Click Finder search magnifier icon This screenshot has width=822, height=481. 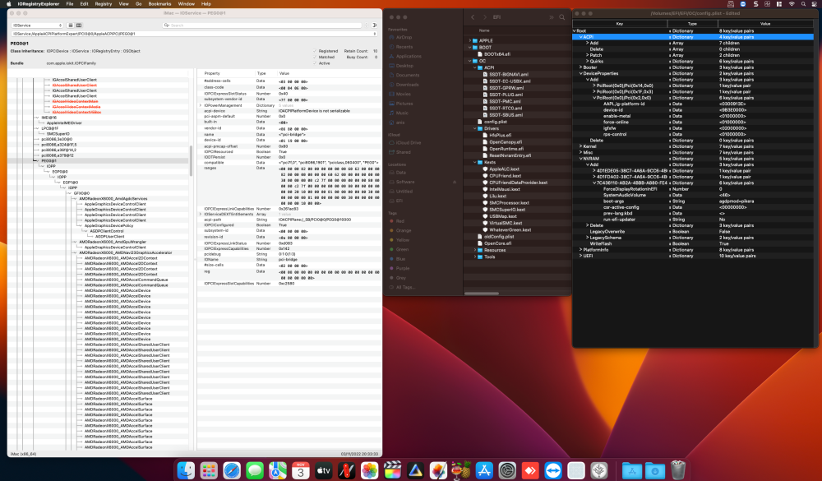coord(562,17)
